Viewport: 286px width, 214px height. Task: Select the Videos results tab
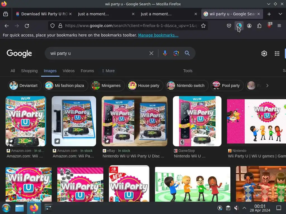pyautogui.click(x=69, y=71)
